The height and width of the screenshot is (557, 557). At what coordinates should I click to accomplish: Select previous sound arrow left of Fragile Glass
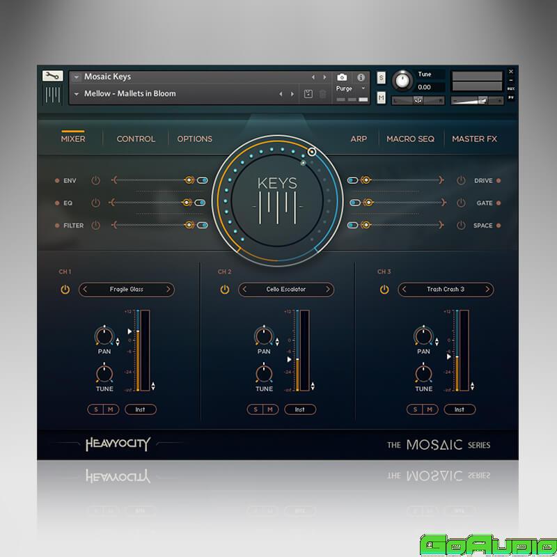coord(85,289)
